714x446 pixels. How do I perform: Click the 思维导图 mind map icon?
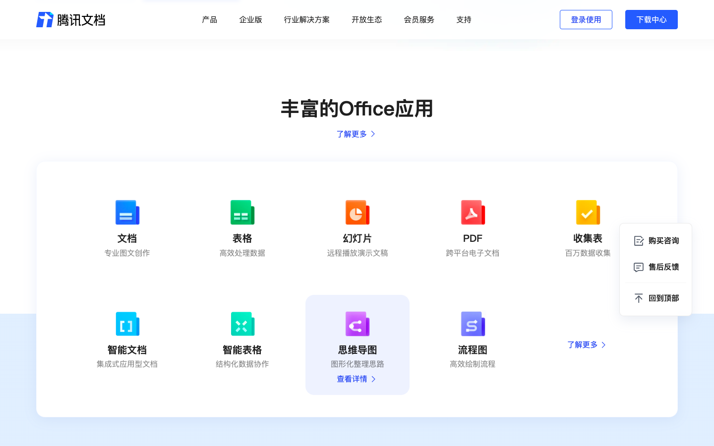click(x=357, y=324)
